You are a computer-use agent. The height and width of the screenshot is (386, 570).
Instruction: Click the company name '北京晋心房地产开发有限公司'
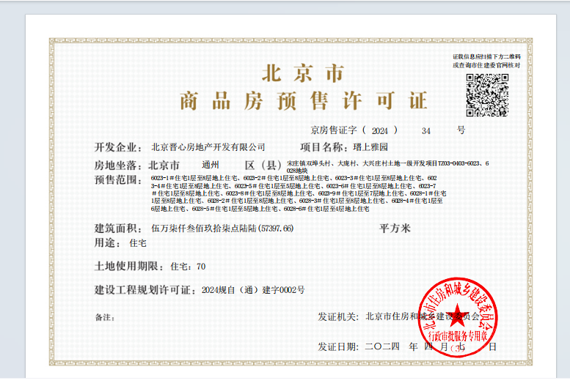click(208, 147)
